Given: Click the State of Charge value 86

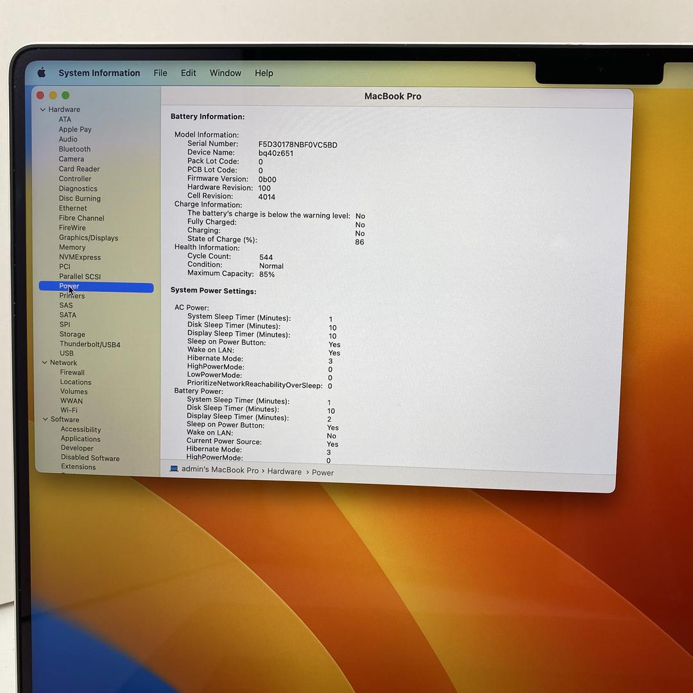Looking at the screenshot, I should [360, 242].
